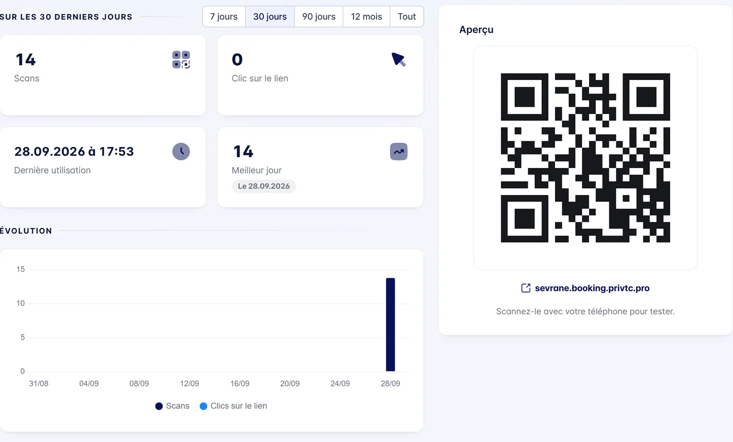Switch to the 90 jours range
This screenshot has width=733, height=442.
point(319,16)
